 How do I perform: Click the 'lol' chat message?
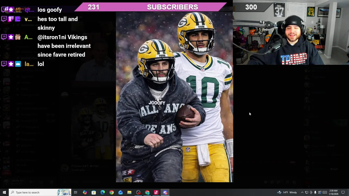pos(41,64)
